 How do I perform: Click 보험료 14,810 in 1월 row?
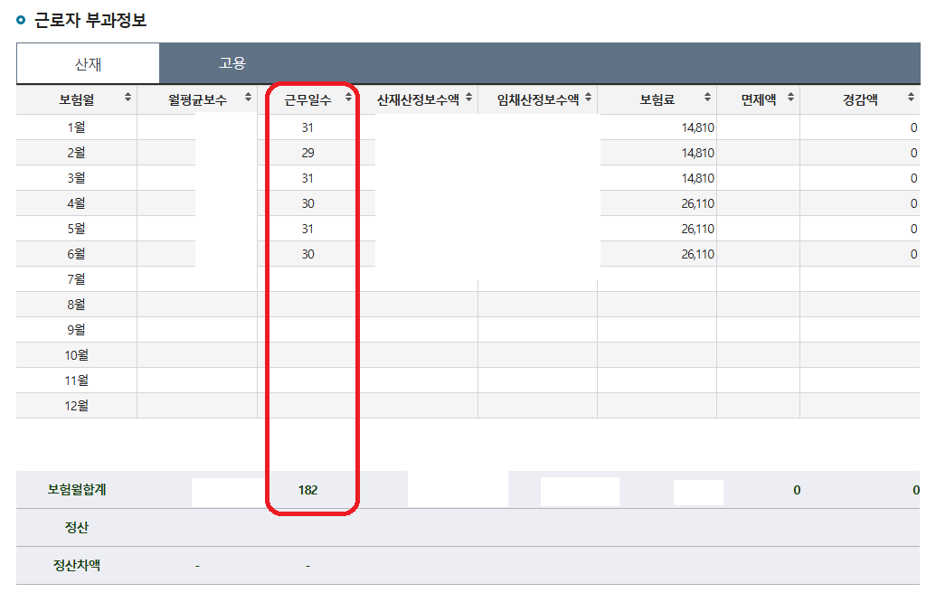[698, 127]
